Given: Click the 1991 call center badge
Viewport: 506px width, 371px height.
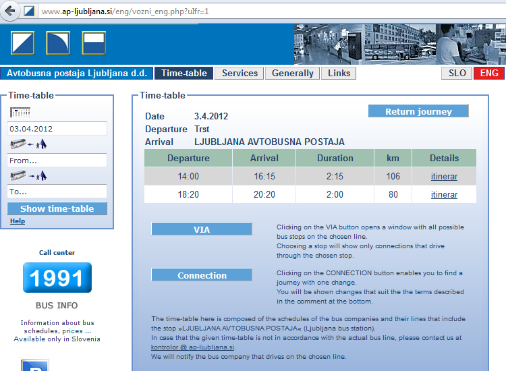Looking at the screenshot, I should 57,278.
